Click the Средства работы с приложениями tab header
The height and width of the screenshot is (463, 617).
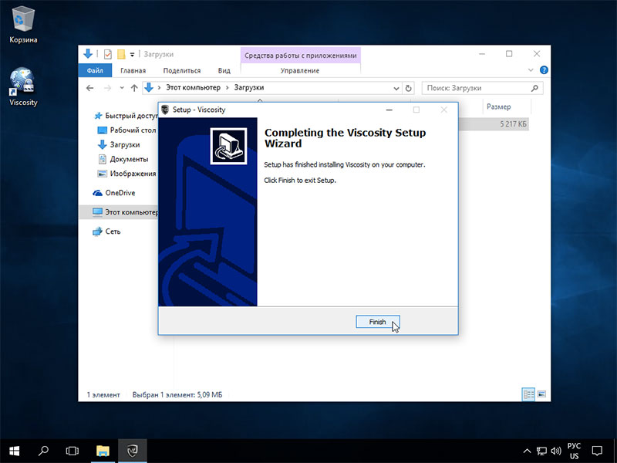coord(301,56)
